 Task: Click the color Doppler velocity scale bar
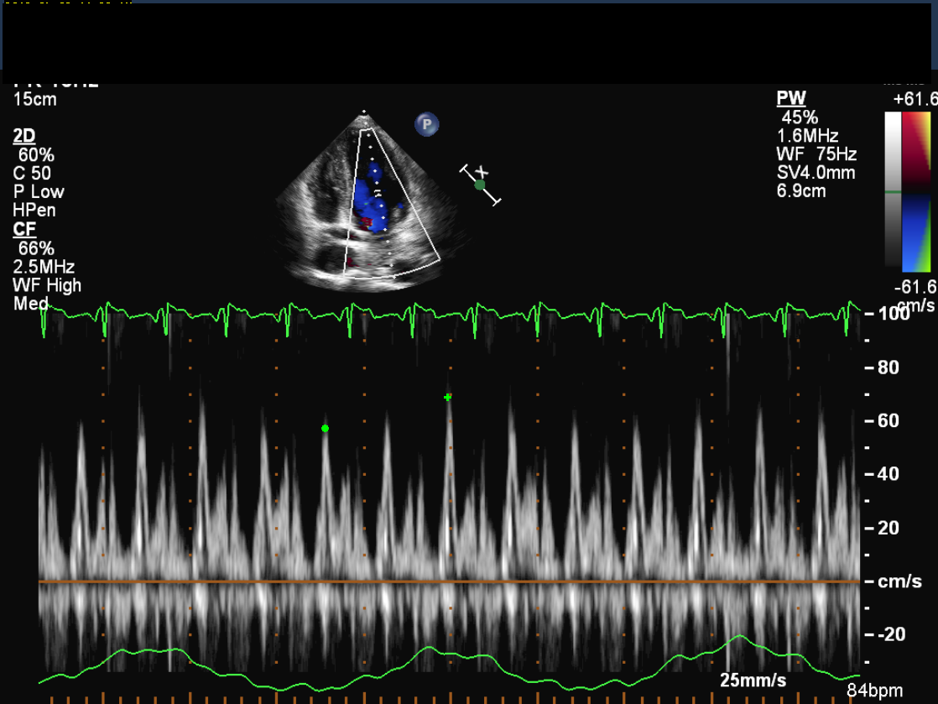coord(918,191)
